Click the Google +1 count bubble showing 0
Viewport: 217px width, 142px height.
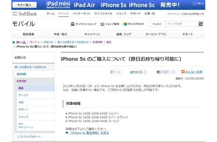pyautogui.click(x=119, y=72)
